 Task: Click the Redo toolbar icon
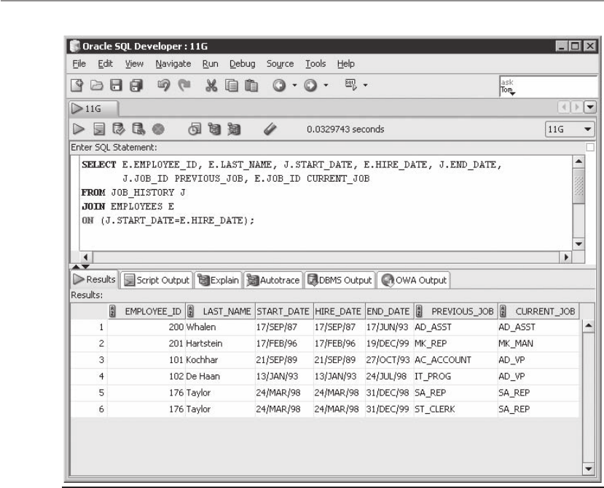(184, 85)
